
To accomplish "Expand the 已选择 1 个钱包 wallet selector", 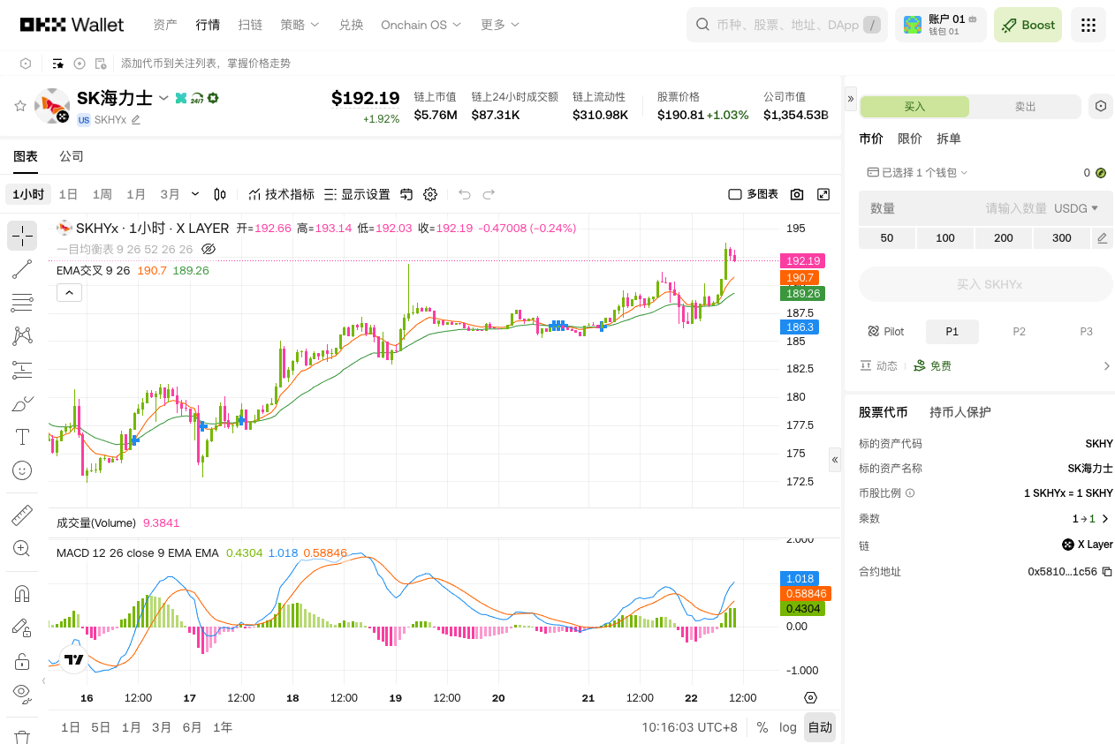I will tap(918, 173).
